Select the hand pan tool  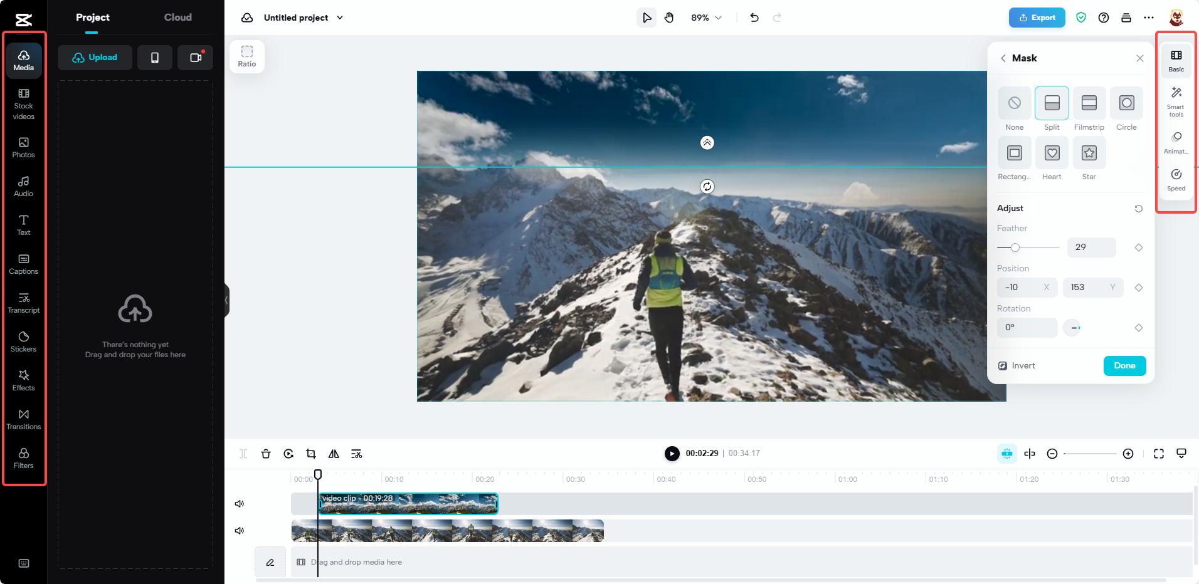pos(669,18)
